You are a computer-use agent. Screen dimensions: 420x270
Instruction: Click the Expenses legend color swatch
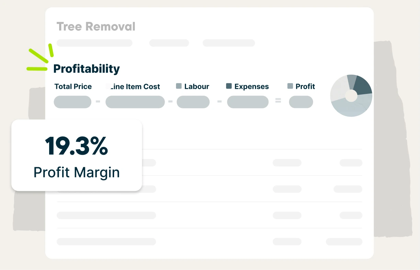pyautogui.click(x=229, y=86)
